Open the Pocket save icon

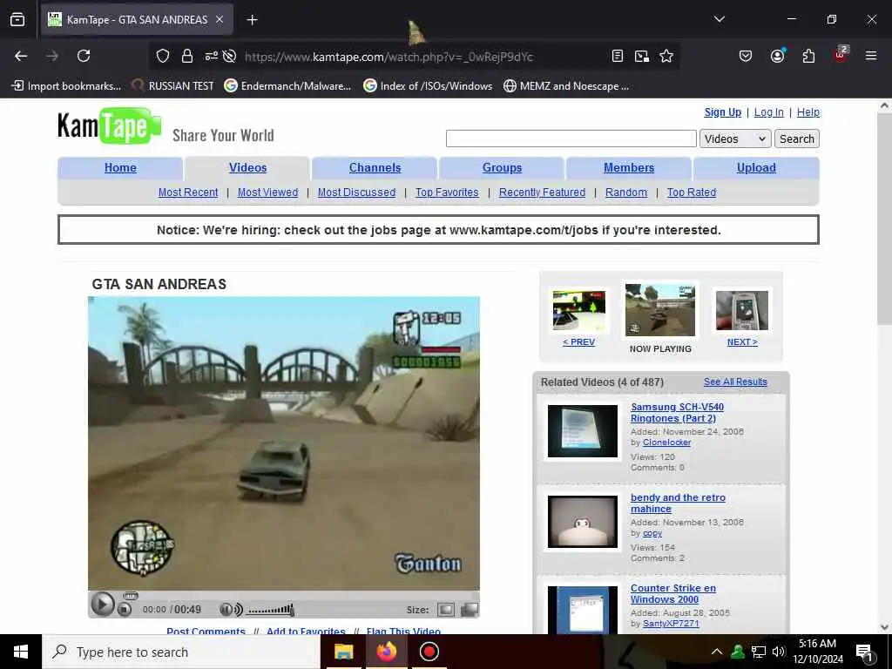746,56
